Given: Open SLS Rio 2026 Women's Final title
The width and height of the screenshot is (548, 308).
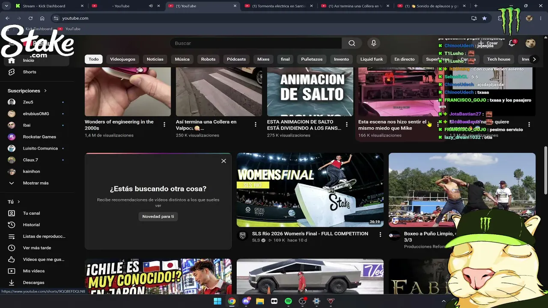Looking at the screenshot, I should tap(310, 234).
